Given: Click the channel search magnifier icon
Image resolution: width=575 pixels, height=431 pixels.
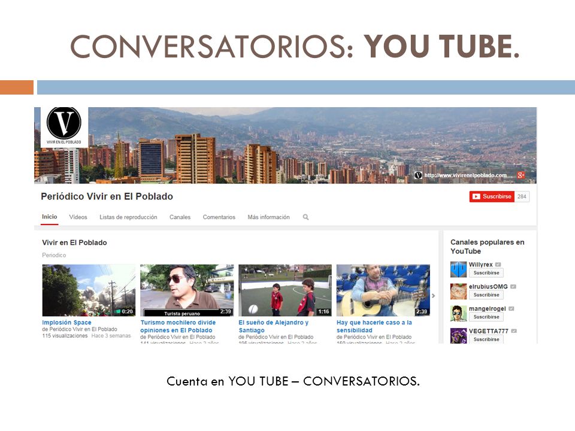Looking at the screenshot, I should point(305,217).
